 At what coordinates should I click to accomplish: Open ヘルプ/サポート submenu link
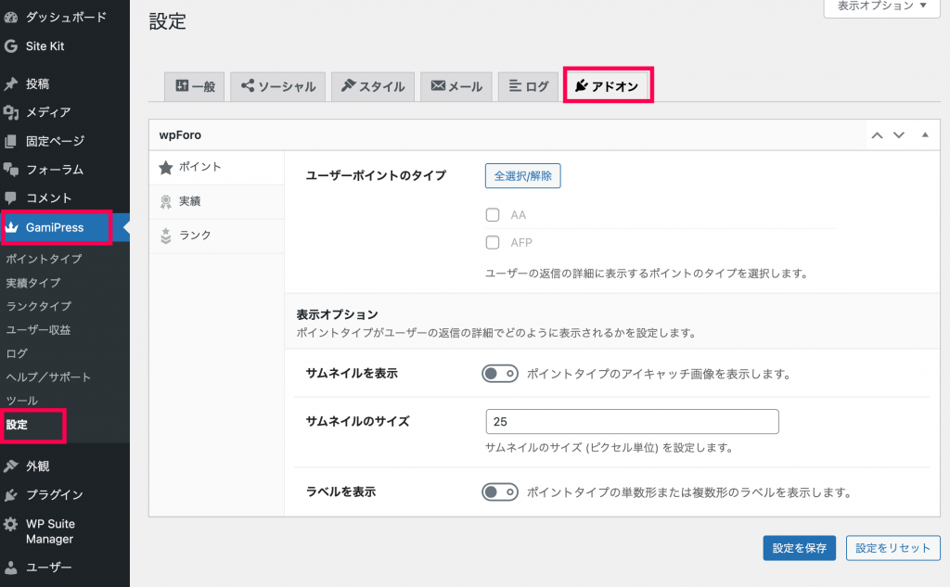point(48,376)
